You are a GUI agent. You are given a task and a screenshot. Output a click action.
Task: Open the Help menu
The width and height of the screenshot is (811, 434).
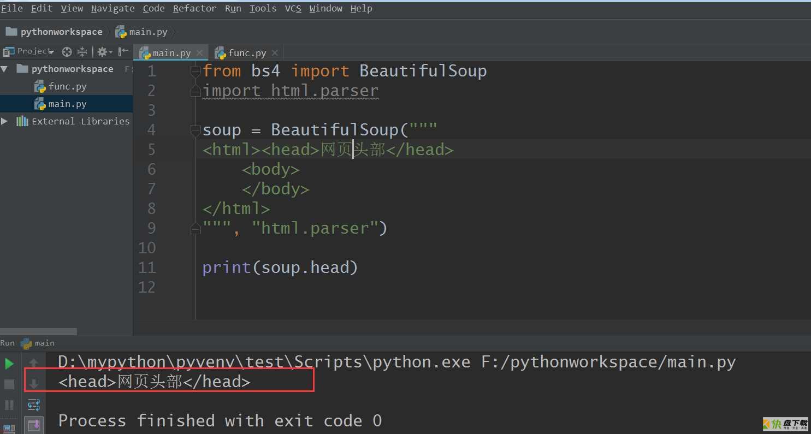pyautogui.click(x=361, y=8)
